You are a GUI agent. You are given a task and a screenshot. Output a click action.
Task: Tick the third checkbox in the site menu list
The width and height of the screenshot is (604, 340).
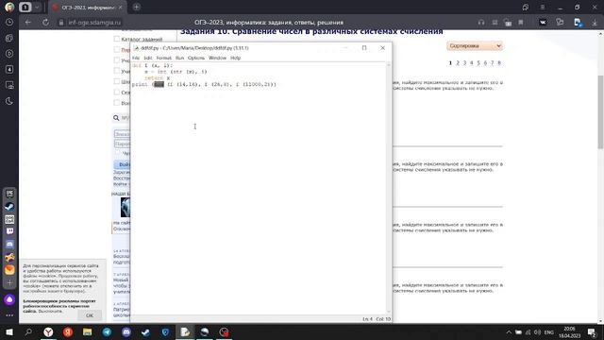[117, 60]
